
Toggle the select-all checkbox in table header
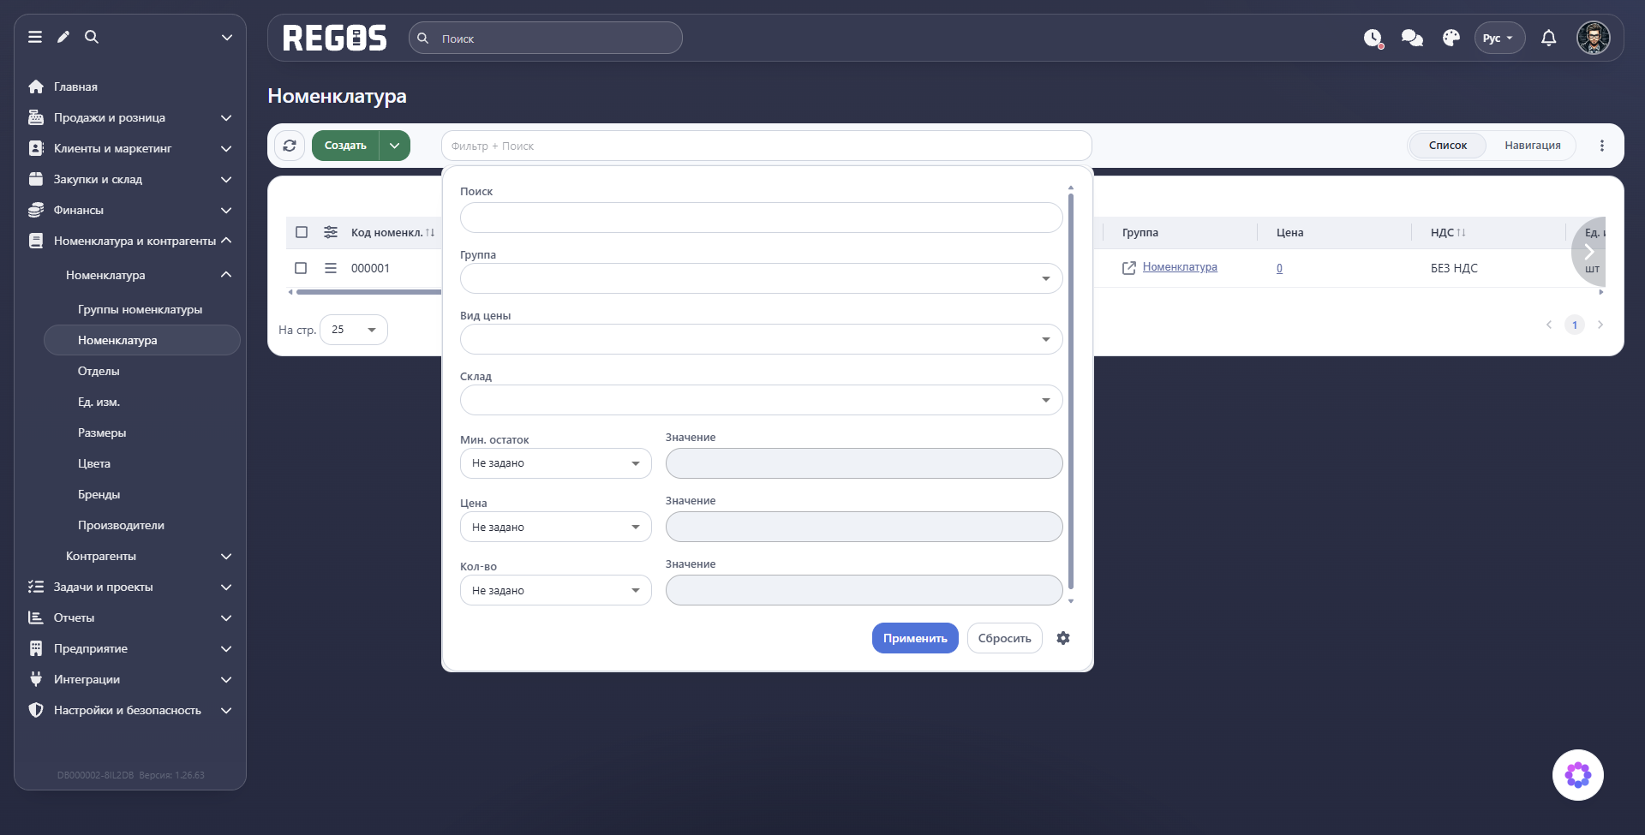tap(302, 232)
